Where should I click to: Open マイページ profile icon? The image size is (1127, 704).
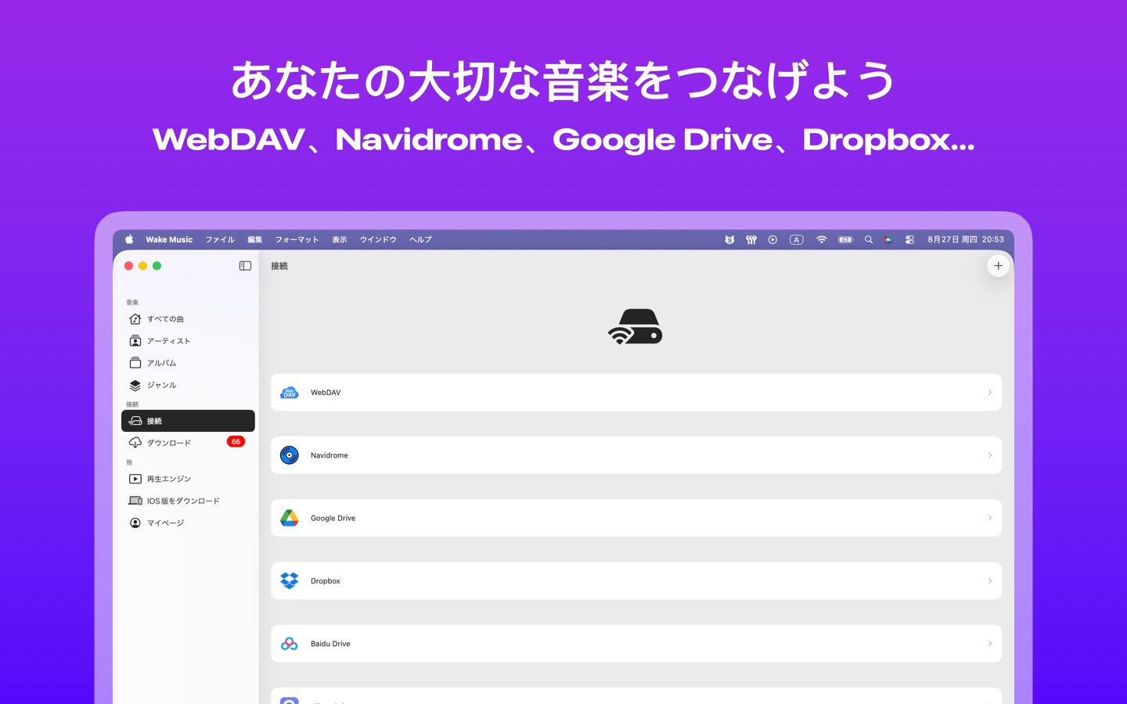click(135, 523)
